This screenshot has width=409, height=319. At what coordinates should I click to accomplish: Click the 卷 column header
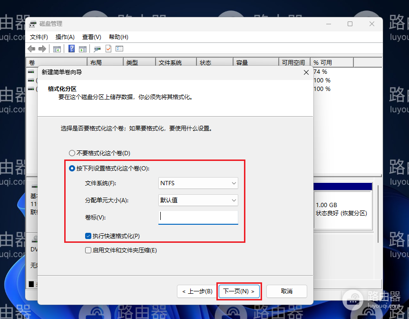[x=57, y=63]
